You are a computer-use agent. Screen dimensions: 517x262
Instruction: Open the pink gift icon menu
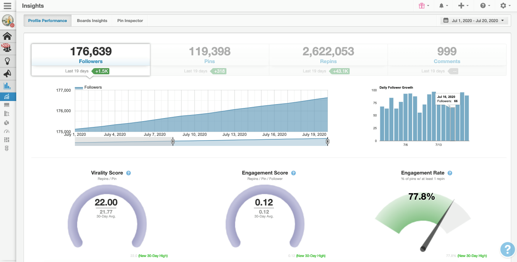click(424, 6)
